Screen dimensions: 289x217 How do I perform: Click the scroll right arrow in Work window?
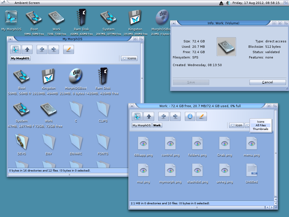[272, 208]
